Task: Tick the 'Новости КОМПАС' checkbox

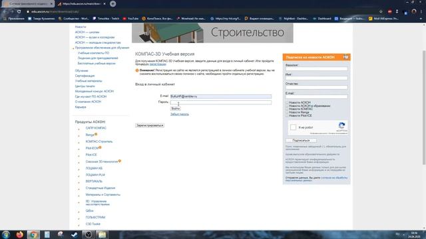Action: (x=287, y=109)
